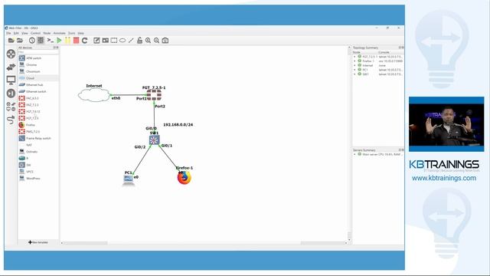Image resolution: width=490 pixels, height=276 pixels.
Task: Browse end devices monitor icon
Action: 11,80
